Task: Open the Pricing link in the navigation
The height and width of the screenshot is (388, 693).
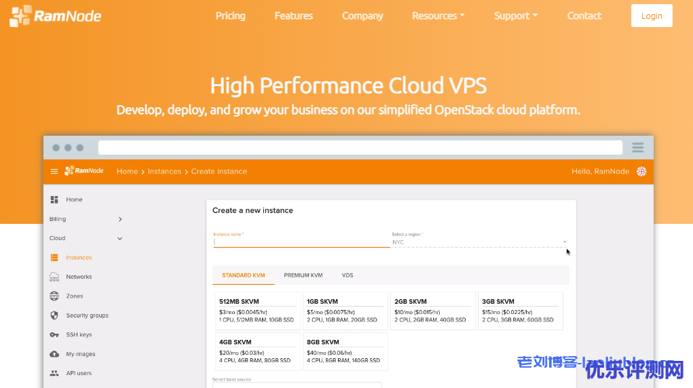Action: 230,16
